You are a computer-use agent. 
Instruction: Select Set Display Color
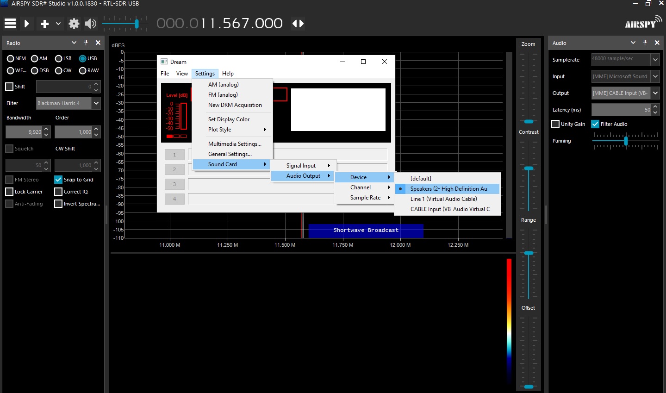(232, 119)
